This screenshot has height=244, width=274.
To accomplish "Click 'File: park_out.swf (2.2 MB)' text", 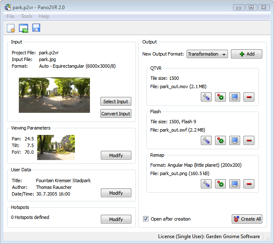I will click(177, 130).
